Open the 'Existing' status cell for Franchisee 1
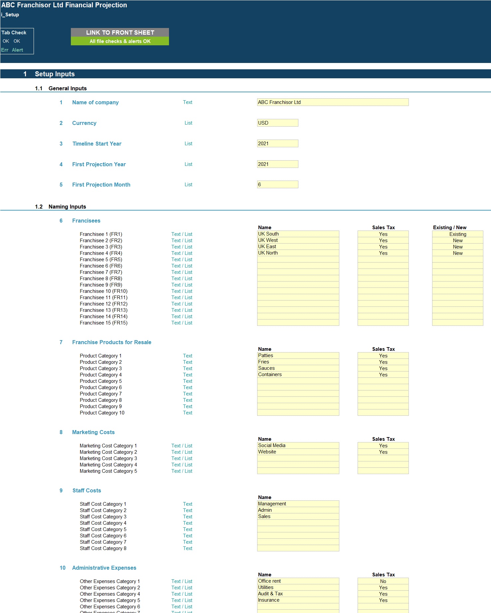 point(457,234)
